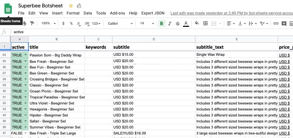
Task: Apply strikethrough formatting
Action: click(x=178, y=23)
